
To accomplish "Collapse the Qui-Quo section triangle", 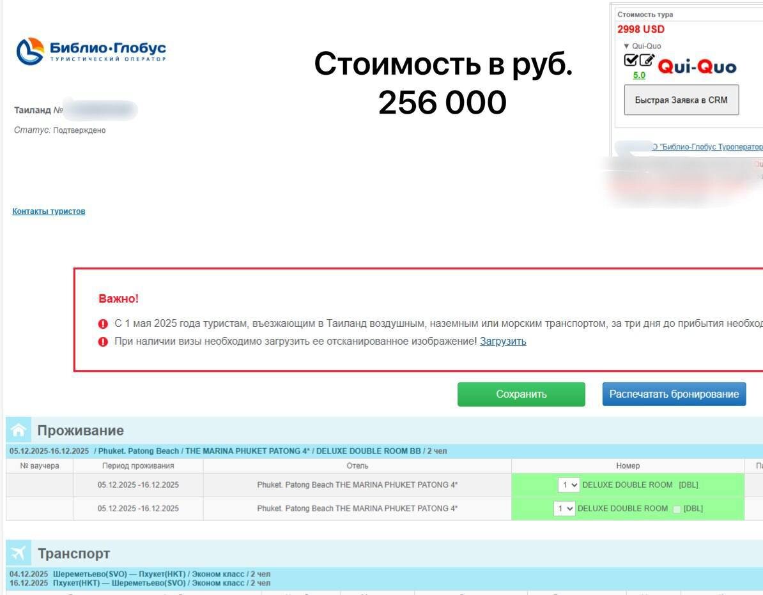I will click(x=626, y=46).
